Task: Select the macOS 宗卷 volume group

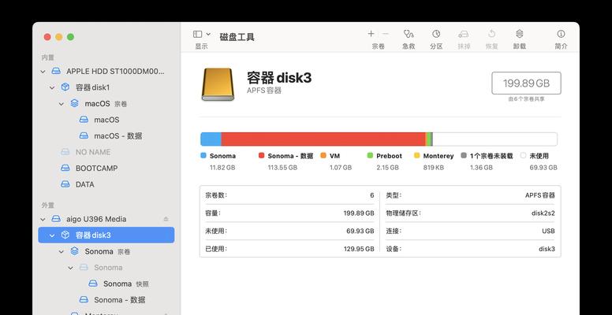Action: click(x=106, y=104)
